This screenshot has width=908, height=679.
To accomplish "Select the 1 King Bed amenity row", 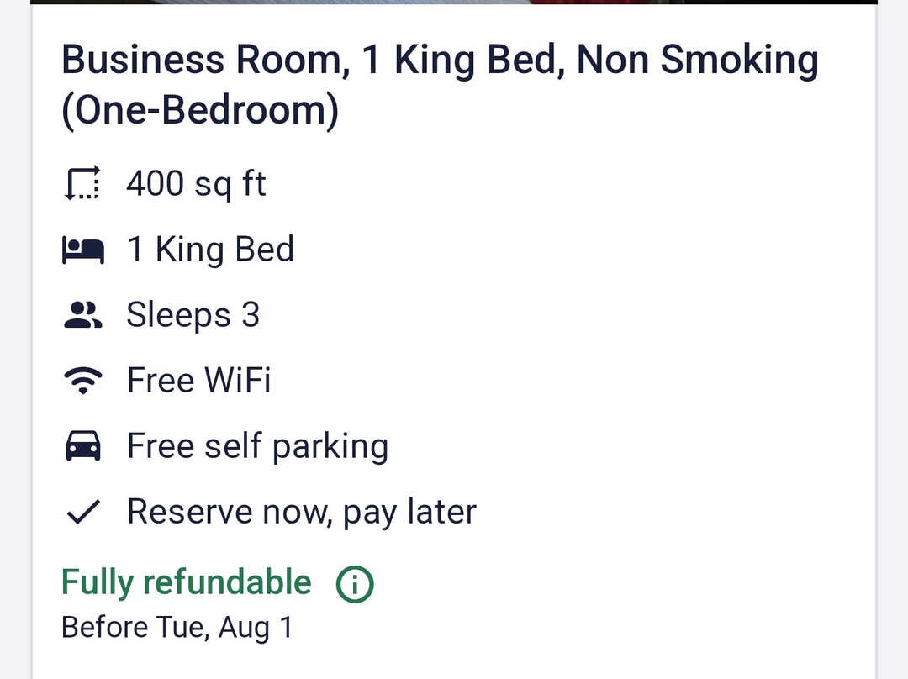I will (210, 249).
